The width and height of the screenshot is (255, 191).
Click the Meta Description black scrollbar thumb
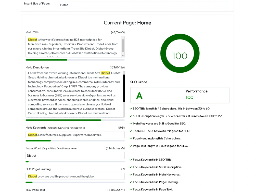(x=124, y=88)
